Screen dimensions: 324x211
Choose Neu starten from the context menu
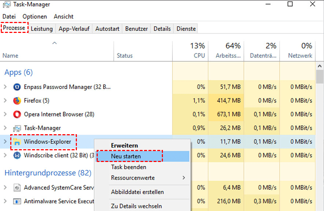tap(126, 156)
